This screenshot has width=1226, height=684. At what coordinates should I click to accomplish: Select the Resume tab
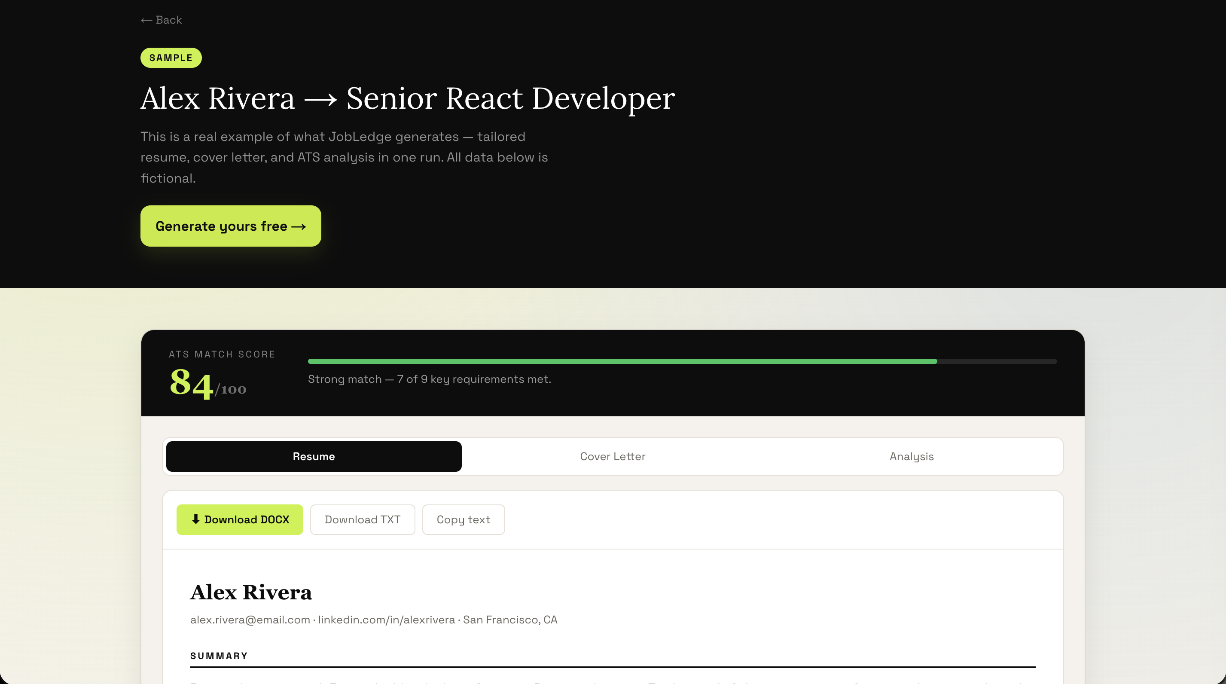[x=314, y=456]
